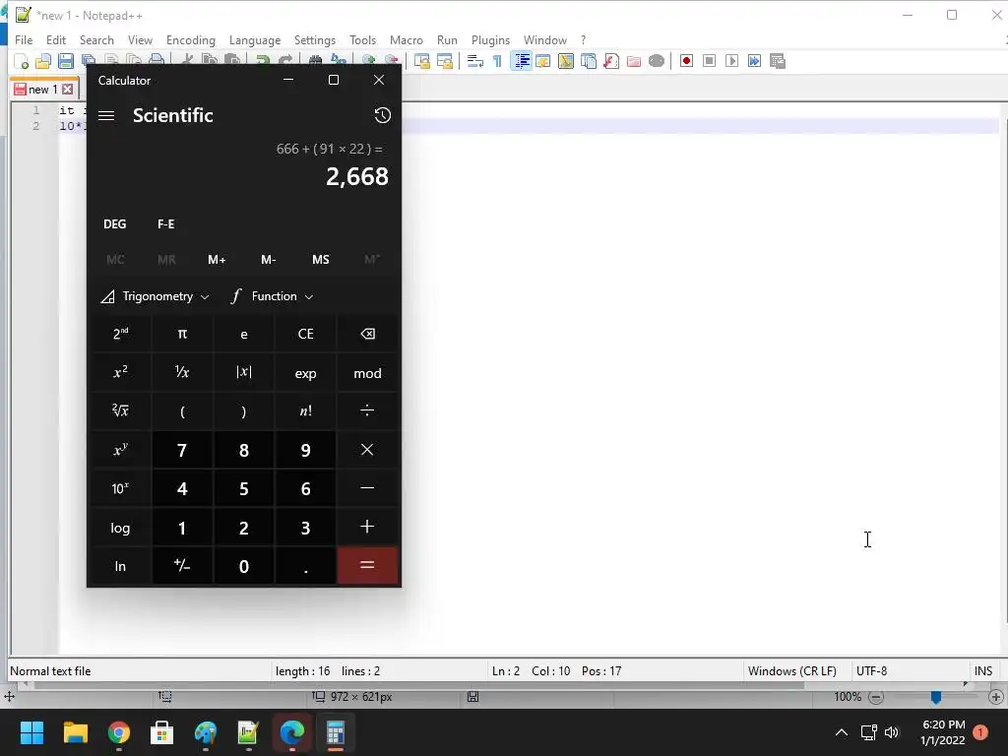The image size is (1008, 756).
Task: Click the M- memory subtract button
Action: [268, 260]
